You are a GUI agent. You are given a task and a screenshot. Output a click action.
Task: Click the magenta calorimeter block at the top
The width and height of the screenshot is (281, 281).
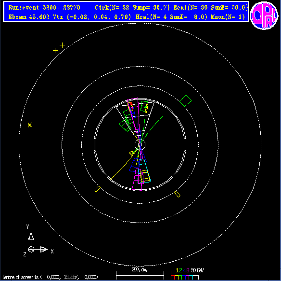pyautogui.click(x=133, y=115)
